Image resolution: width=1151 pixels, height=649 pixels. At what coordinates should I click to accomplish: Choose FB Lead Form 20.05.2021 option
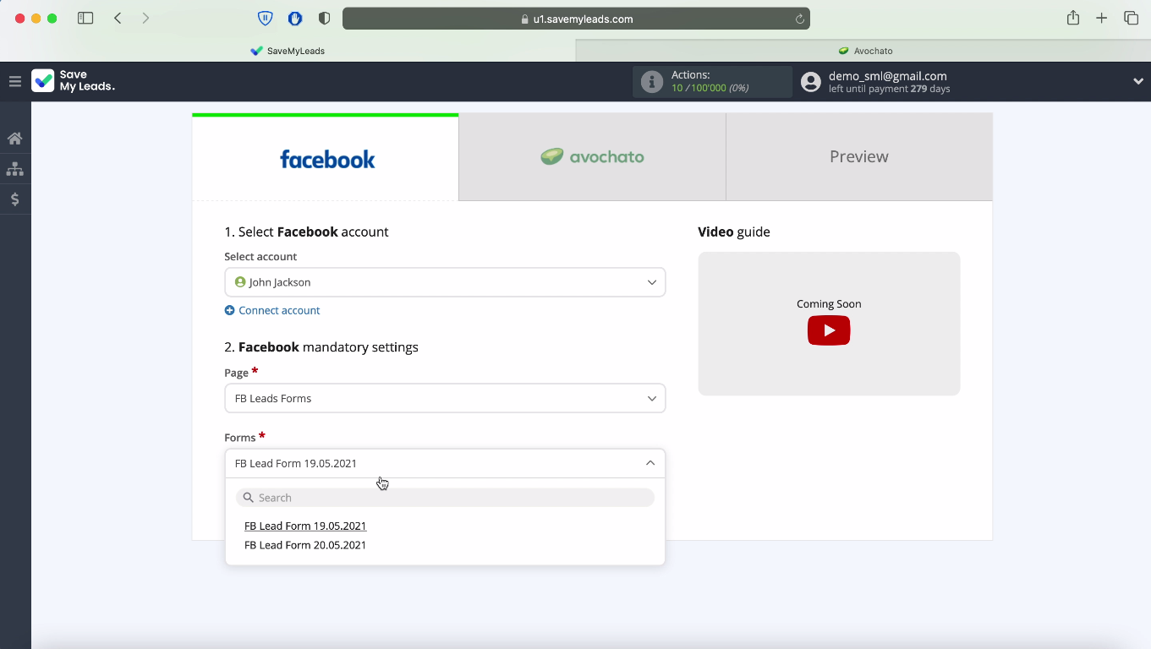click(x=305, y=545)
